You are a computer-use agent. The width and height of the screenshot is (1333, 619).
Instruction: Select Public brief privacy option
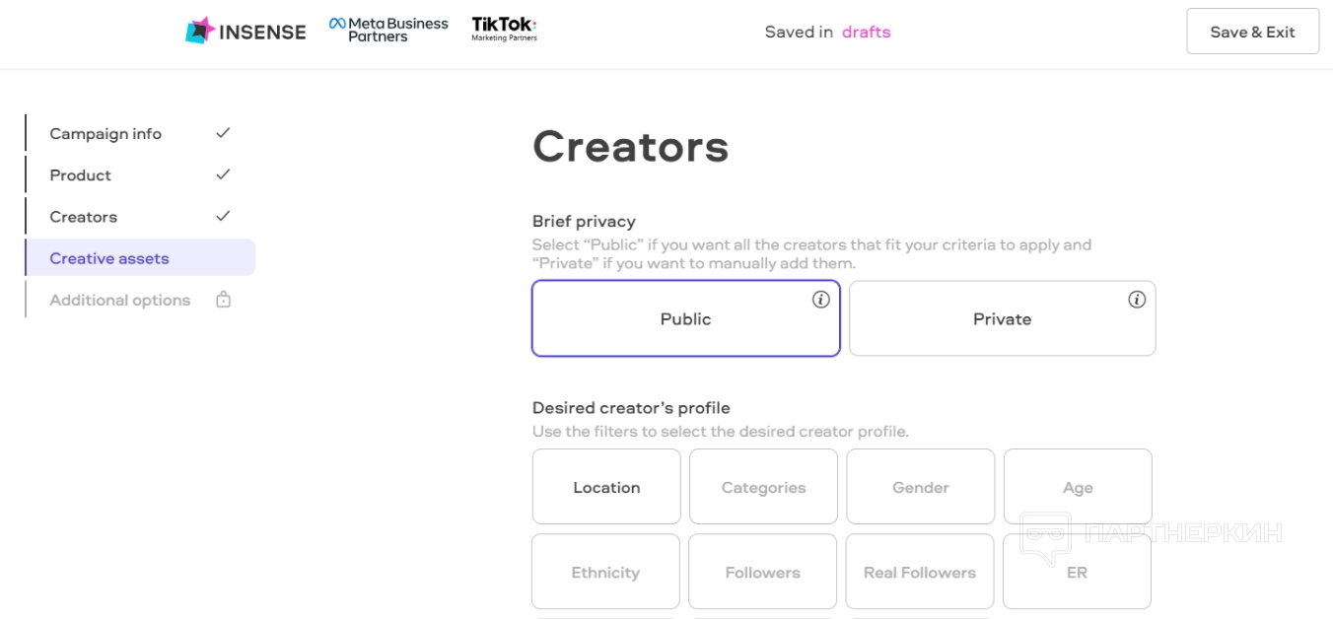coord(685,319)
